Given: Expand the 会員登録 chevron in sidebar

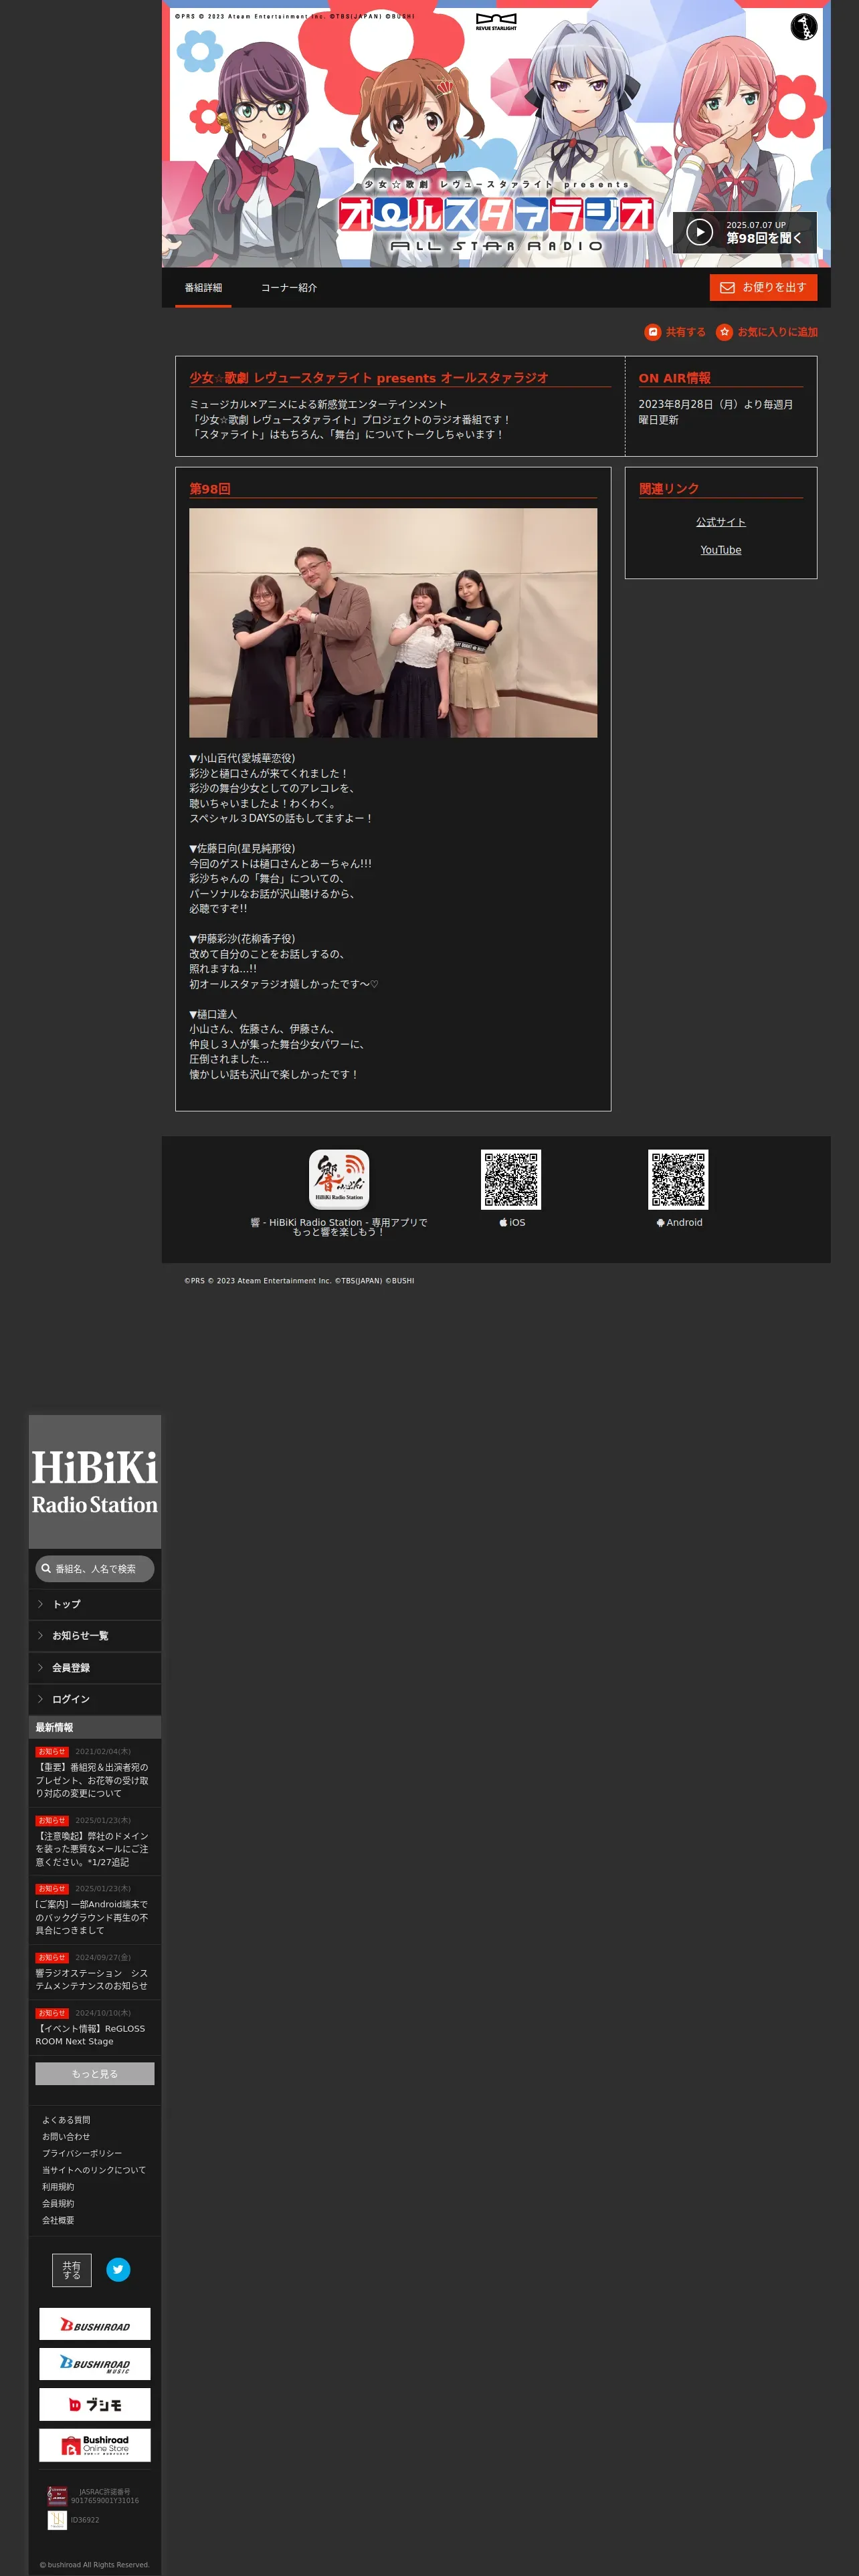Looking at the screenshot, I should coord(40,1667).
